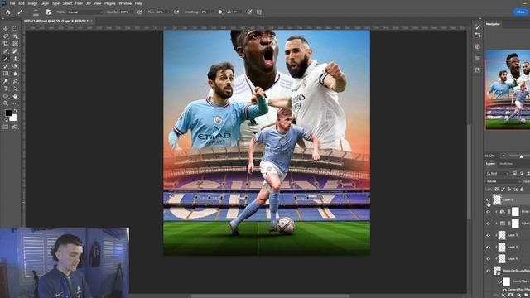Hide the Color adjustment layer
Image resolution: width=530 pixels, height=298 pixels.
(488, 223)
